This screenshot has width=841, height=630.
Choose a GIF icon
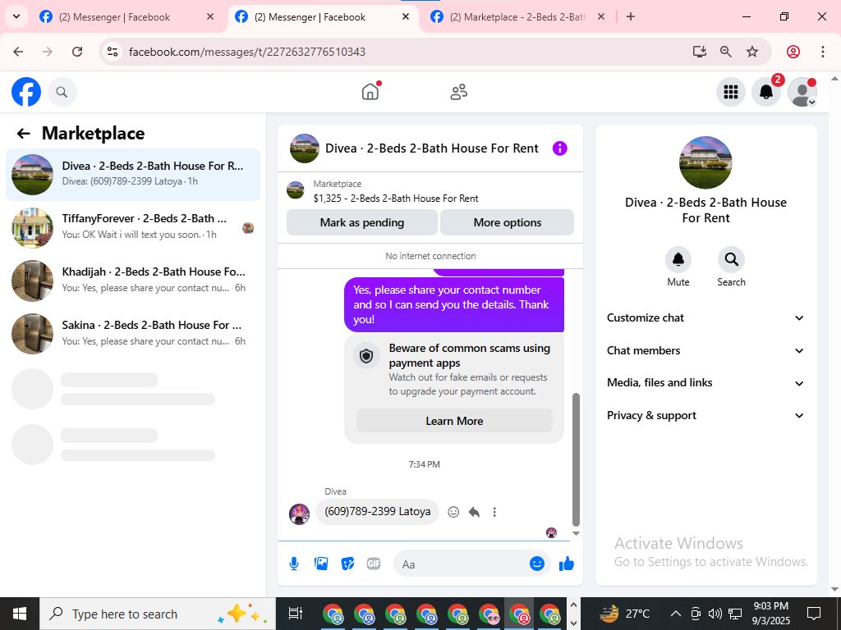click(x=374, y=564)
